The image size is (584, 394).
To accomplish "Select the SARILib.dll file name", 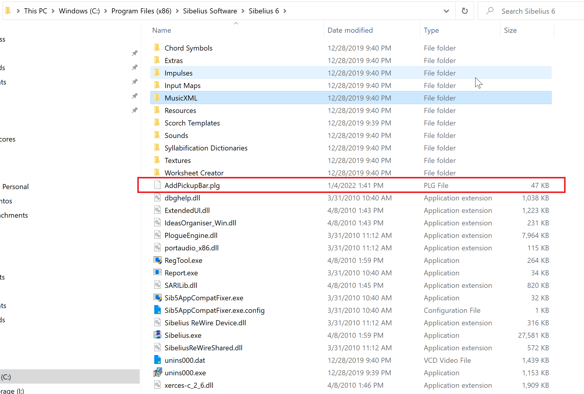I will point(181,285).
